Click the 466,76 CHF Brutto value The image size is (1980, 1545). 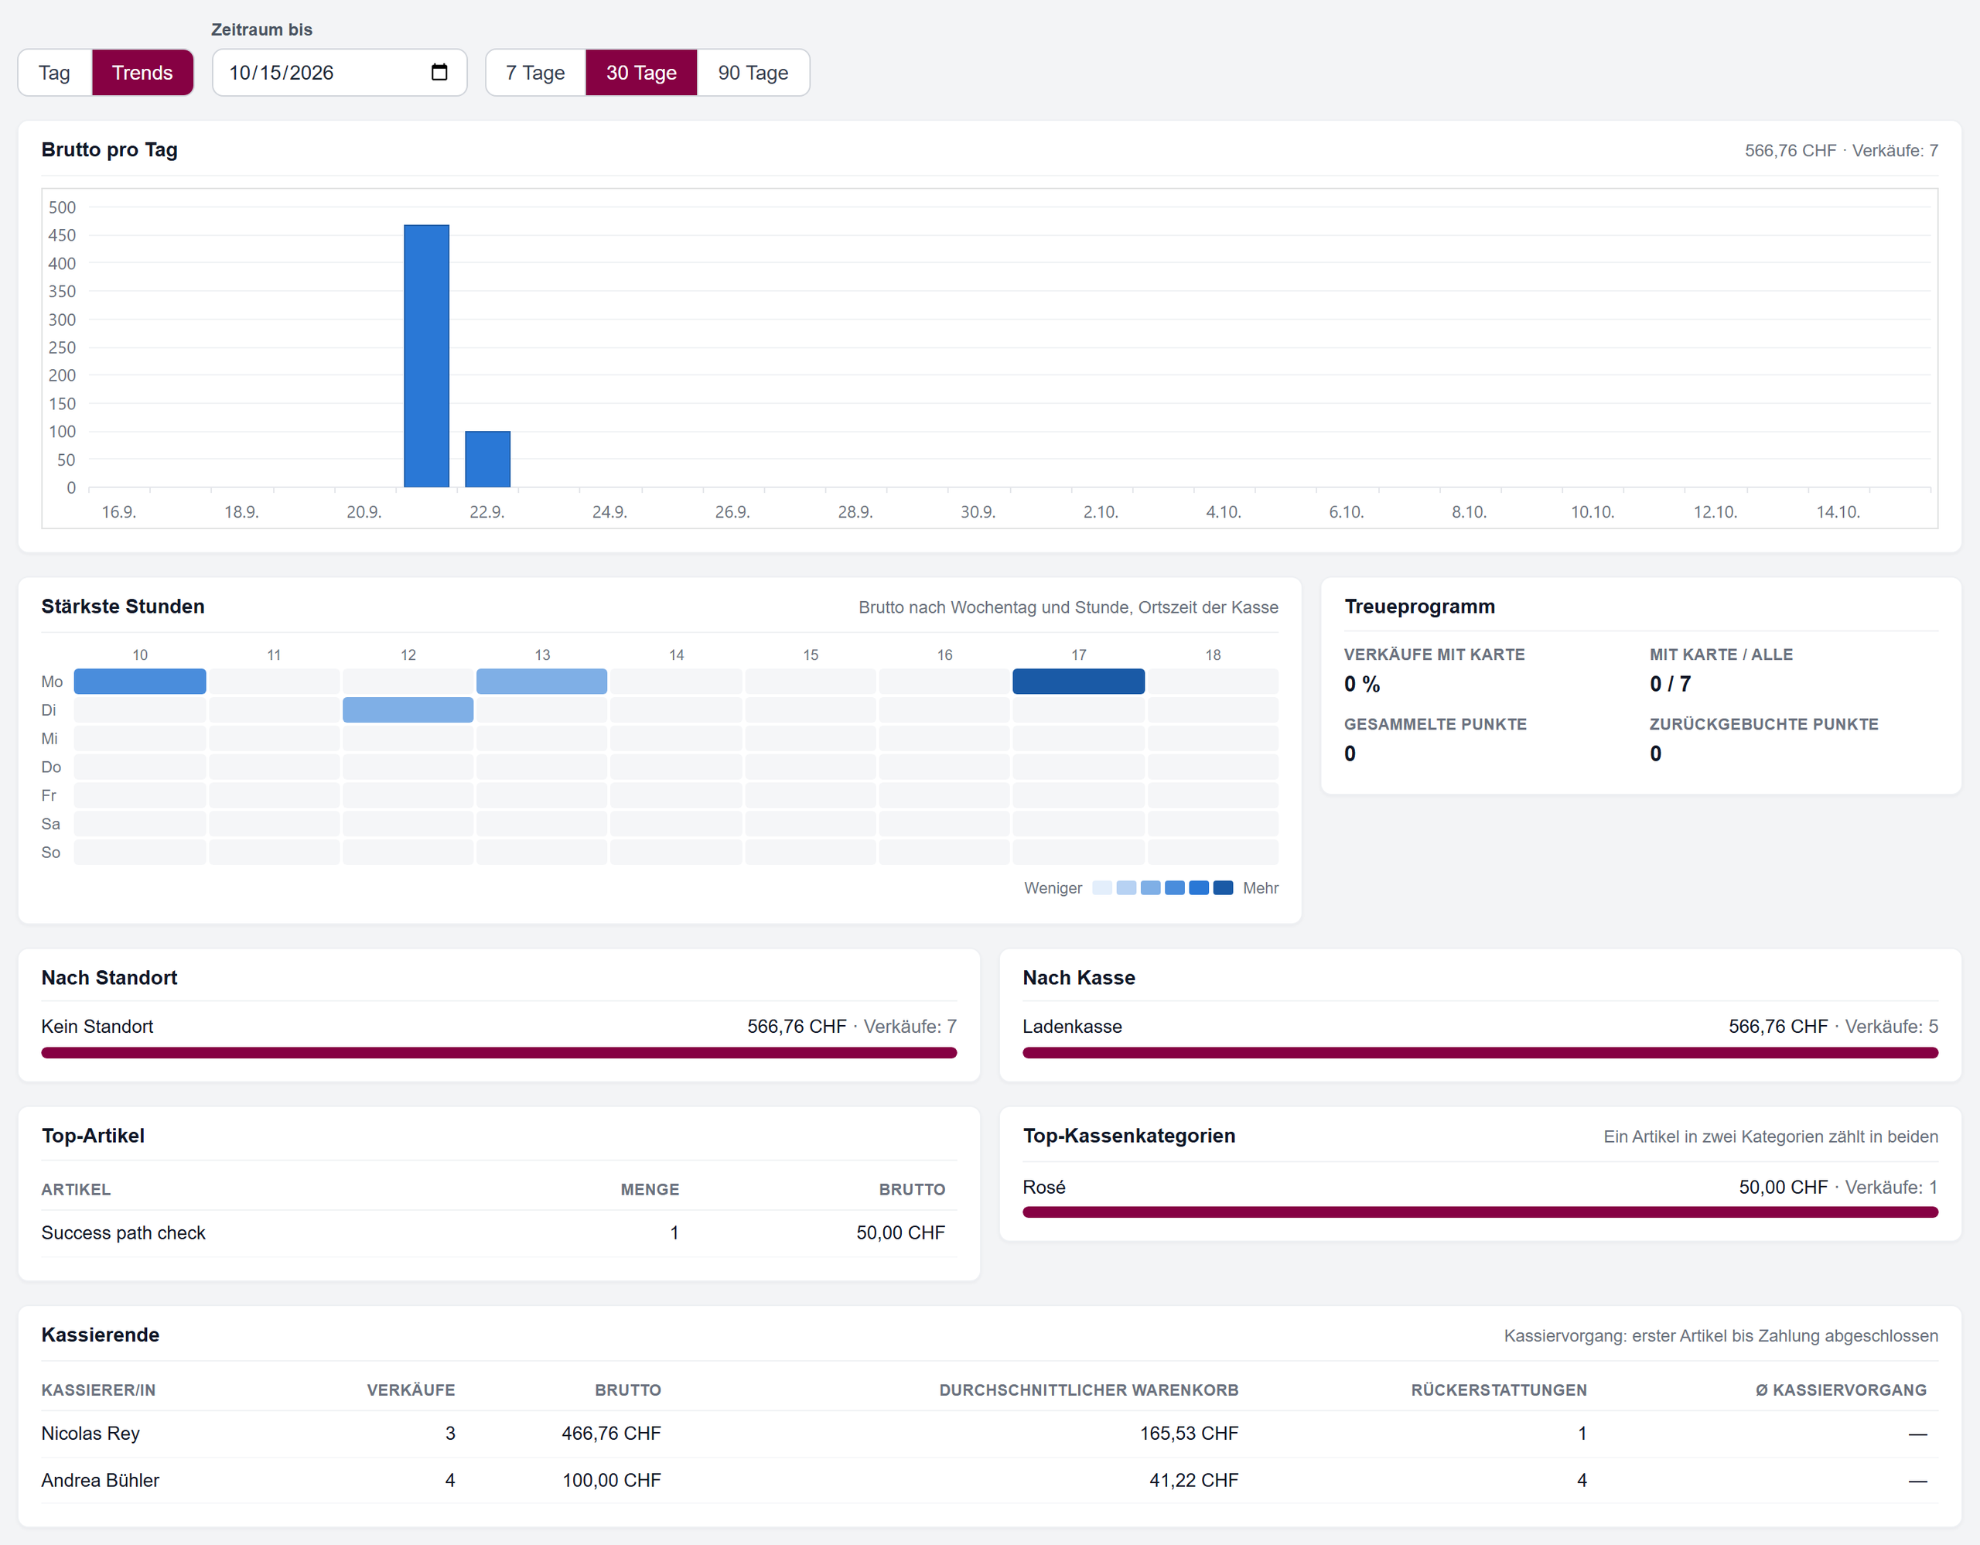point(611,1434)
